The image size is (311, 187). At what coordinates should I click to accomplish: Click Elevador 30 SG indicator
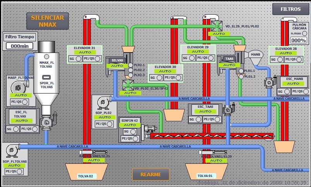click(x=159, y=78)
